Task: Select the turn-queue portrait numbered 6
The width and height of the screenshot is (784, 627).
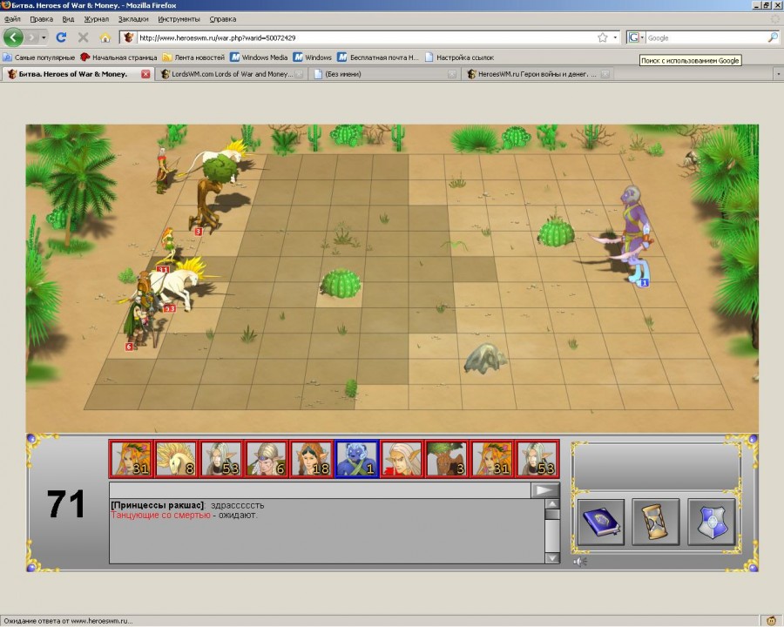Action: tap(266, 459)
